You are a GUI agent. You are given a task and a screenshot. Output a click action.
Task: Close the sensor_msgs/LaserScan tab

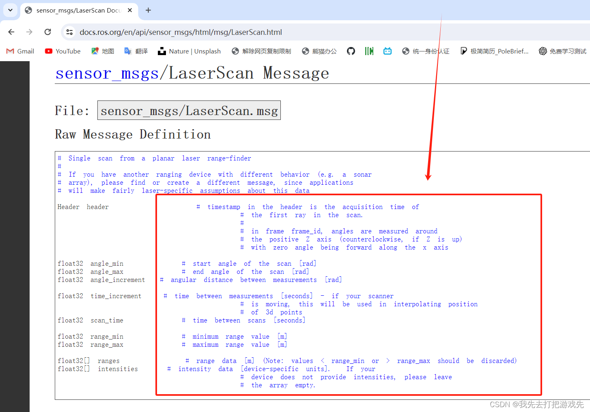(130, 10)
